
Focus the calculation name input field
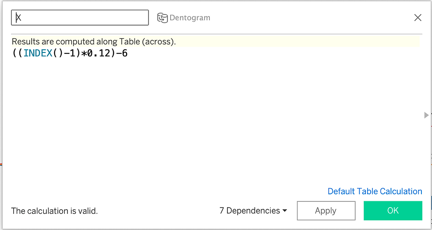click(x=80, y=18)
